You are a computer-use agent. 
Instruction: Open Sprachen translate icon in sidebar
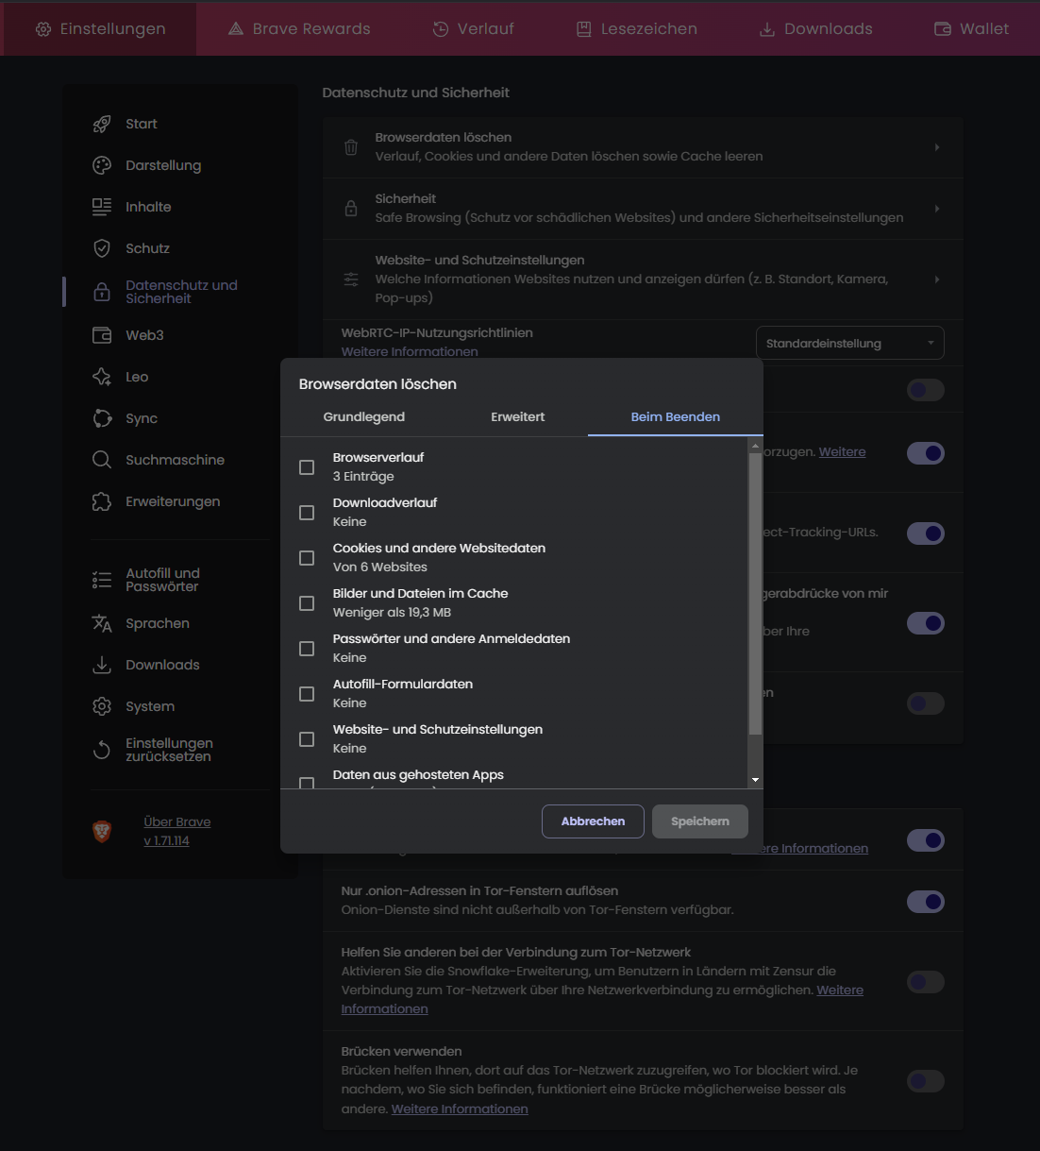[102, 623]
